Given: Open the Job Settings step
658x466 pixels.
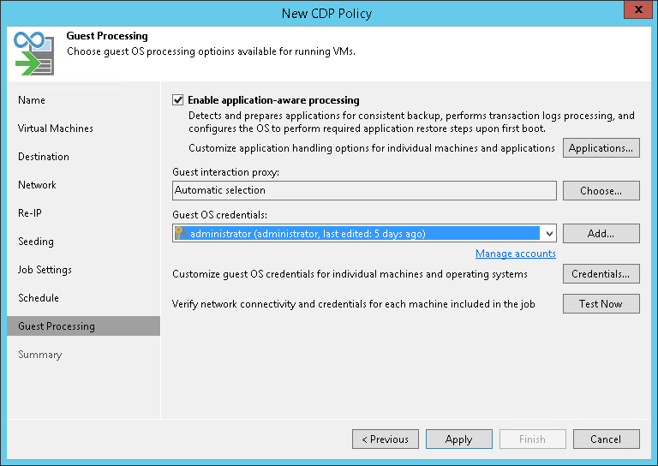Looking at the screenshot, I should [x=45, y=270].
